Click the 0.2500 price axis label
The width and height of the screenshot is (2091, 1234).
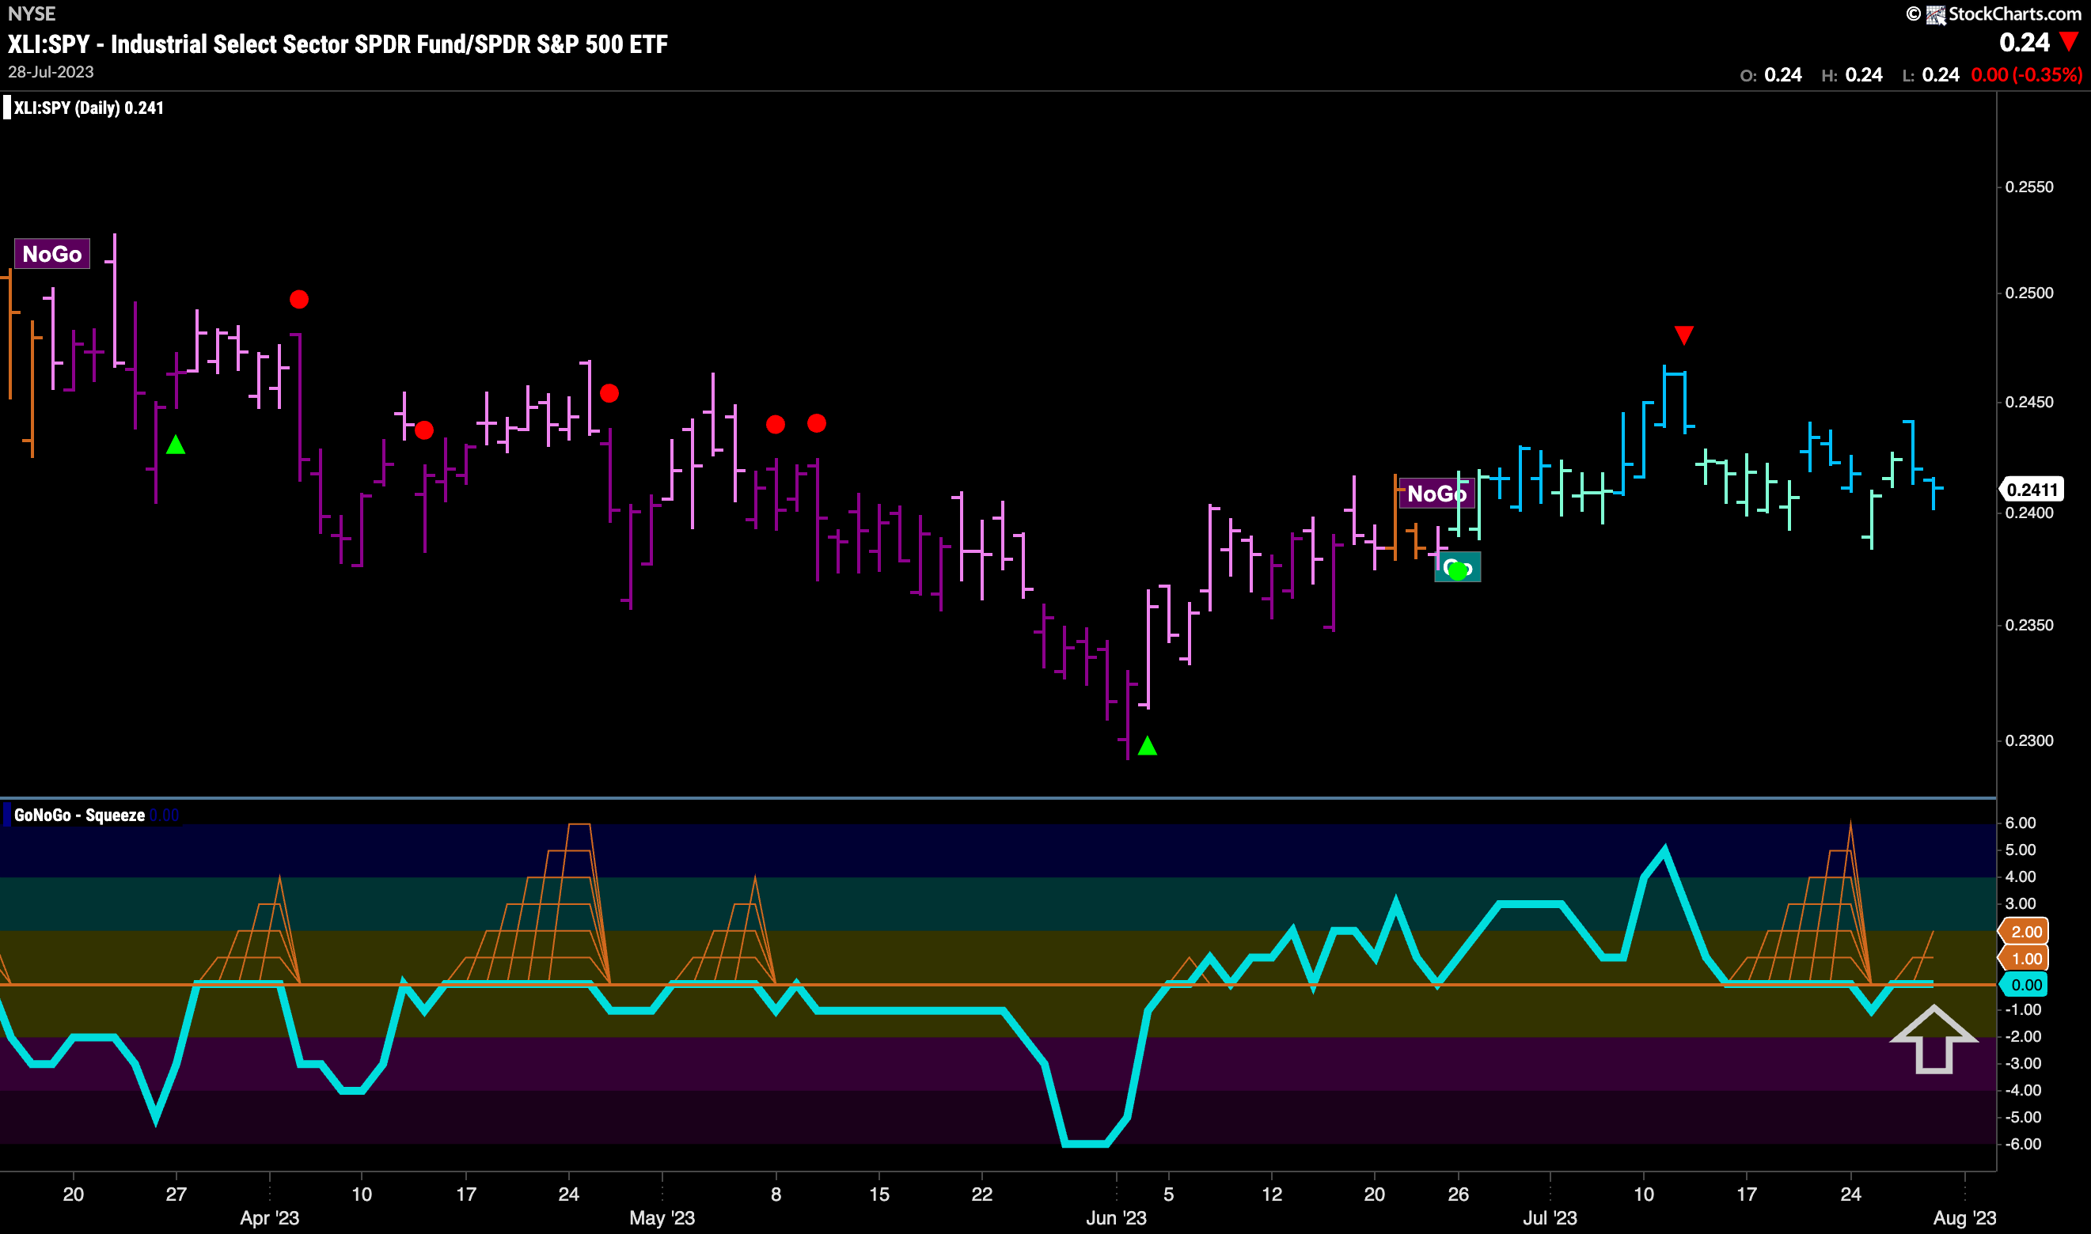click(x=2029, y=293)
